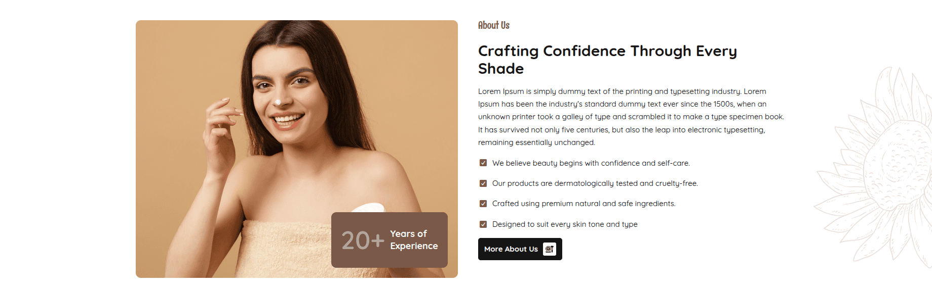Click the Years of Experience text

[413, 240]
